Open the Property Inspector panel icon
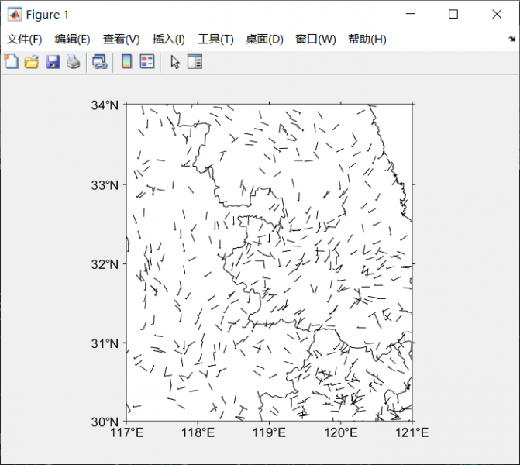The width and height of the screenshot is (520, 465). click(195, 62)
